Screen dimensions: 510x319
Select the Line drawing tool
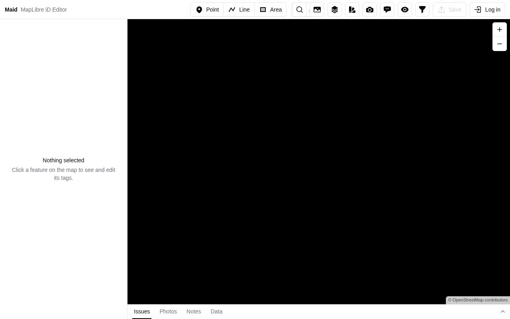tap(239, 10)
